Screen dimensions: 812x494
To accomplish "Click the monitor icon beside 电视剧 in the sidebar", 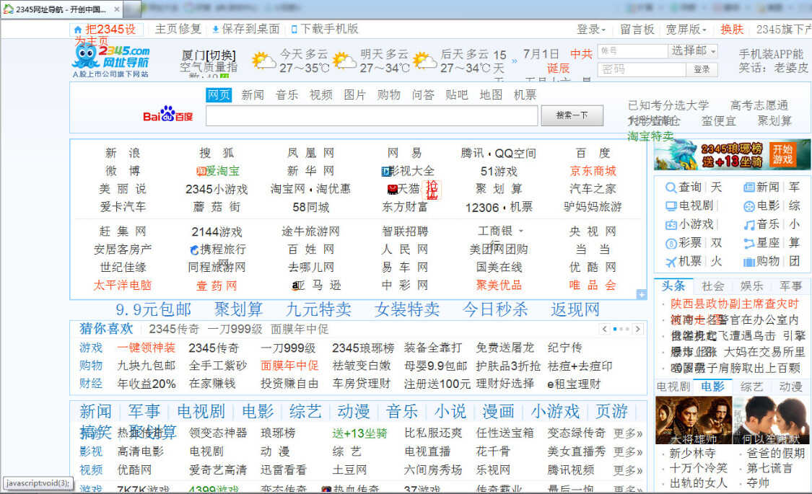I will [671, 206].
